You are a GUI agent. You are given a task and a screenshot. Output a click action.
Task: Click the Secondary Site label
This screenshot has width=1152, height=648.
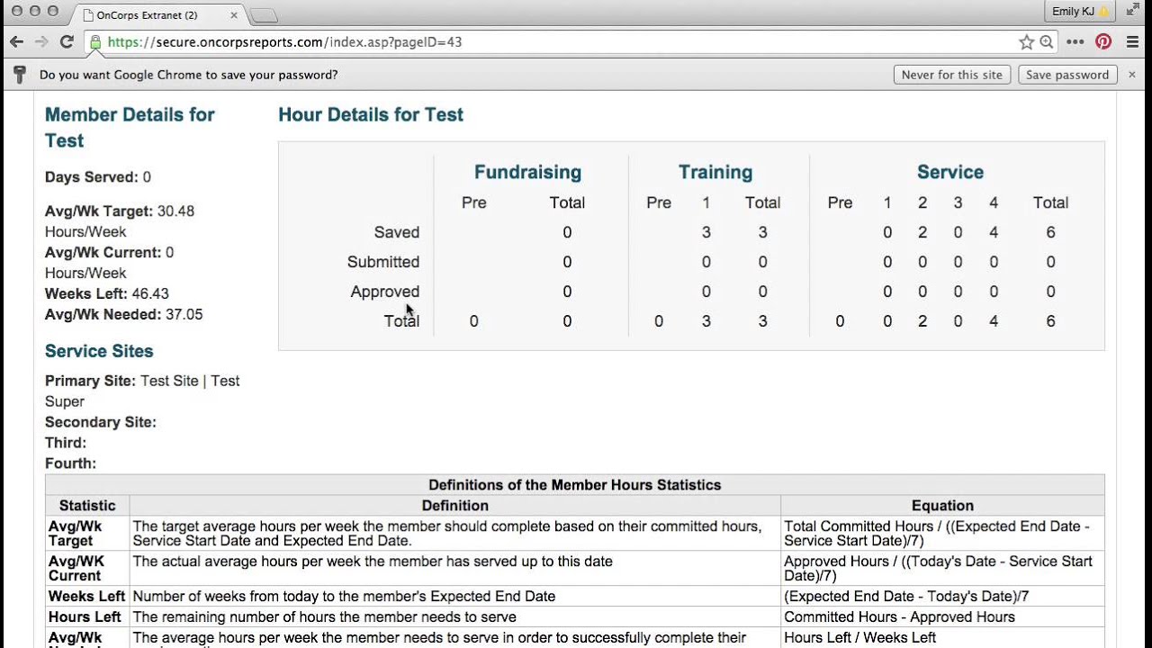[x=101, y=422]
